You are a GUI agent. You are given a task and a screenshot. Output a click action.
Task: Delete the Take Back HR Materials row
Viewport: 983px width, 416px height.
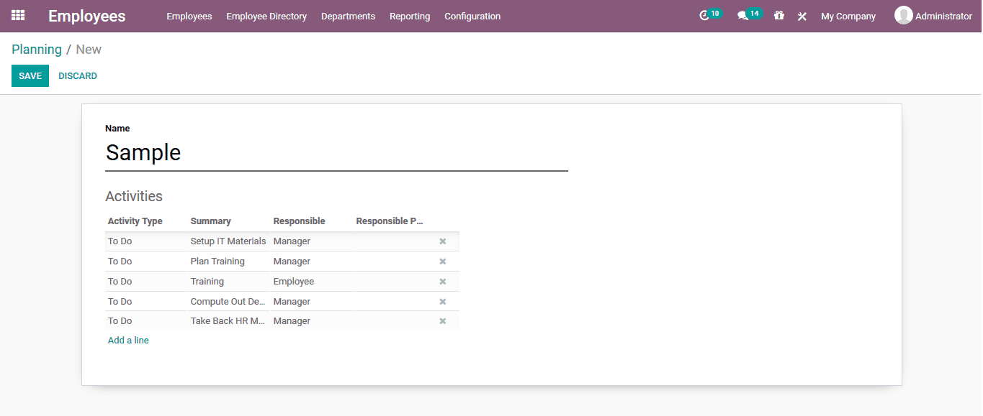click(x=442, y=321)
